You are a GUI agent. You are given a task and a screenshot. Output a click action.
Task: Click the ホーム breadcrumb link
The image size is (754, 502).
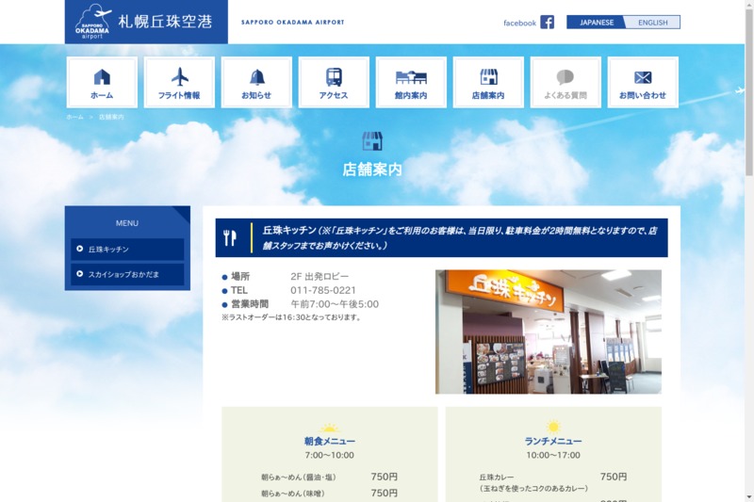[74, 117]
